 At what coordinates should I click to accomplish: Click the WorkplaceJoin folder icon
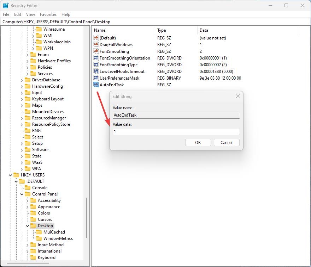[39, 42]
